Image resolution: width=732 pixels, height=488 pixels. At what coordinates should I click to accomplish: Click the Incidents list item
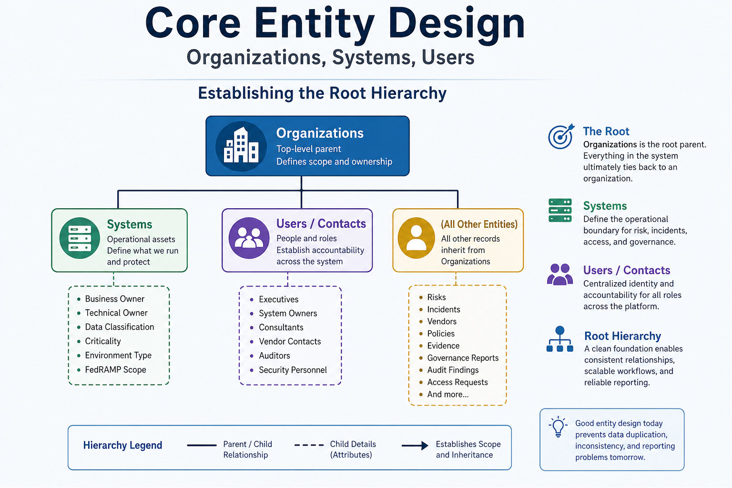pyautogui.click(x=444, y=309)
